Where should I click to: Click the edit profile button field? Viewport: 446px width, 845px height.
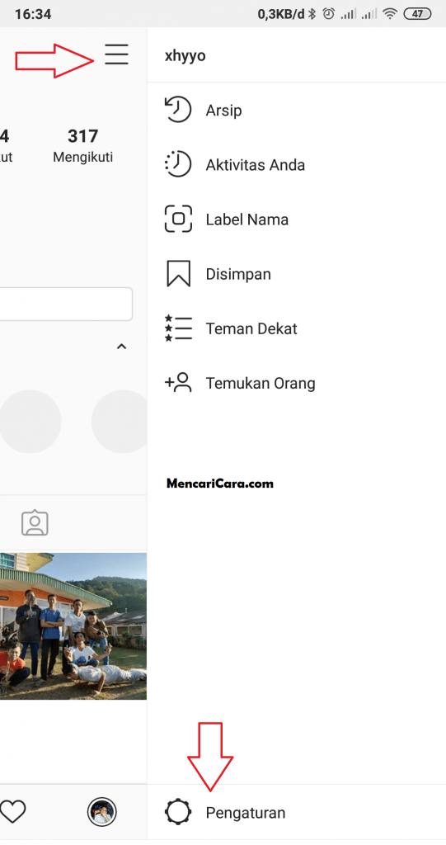[66, 304]
